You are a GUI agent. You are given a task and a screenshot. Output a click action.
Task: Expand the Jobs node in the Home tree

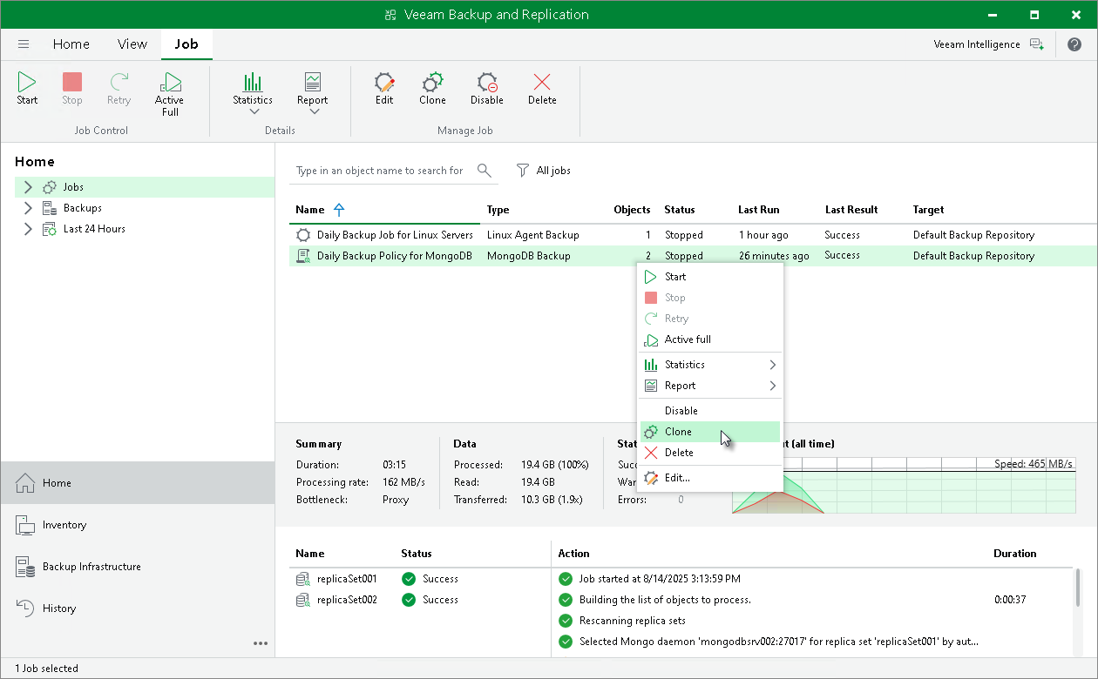click(x=28, y=186)
